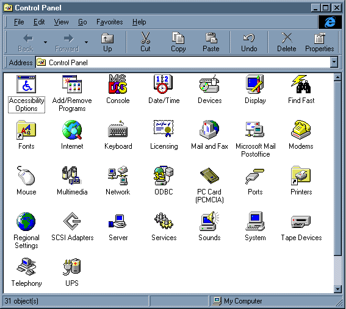The image size is (346, 309).
Task: Click the Address field showing Control Panel
Action: (x=183, y=62)
